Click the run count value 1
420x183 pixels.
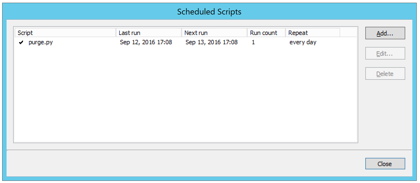[253, 42]
